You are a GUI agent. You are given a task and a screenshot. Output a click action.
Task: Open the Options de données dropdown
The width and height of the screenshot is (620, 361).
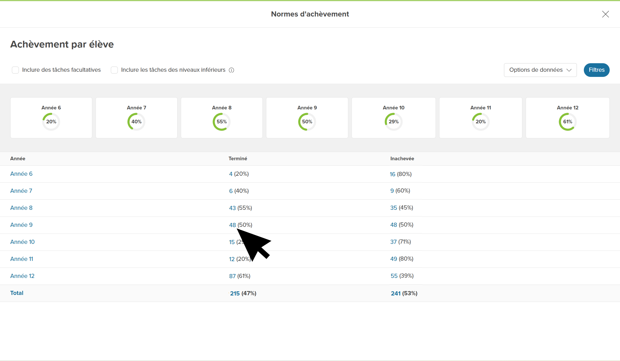(540, 70)
